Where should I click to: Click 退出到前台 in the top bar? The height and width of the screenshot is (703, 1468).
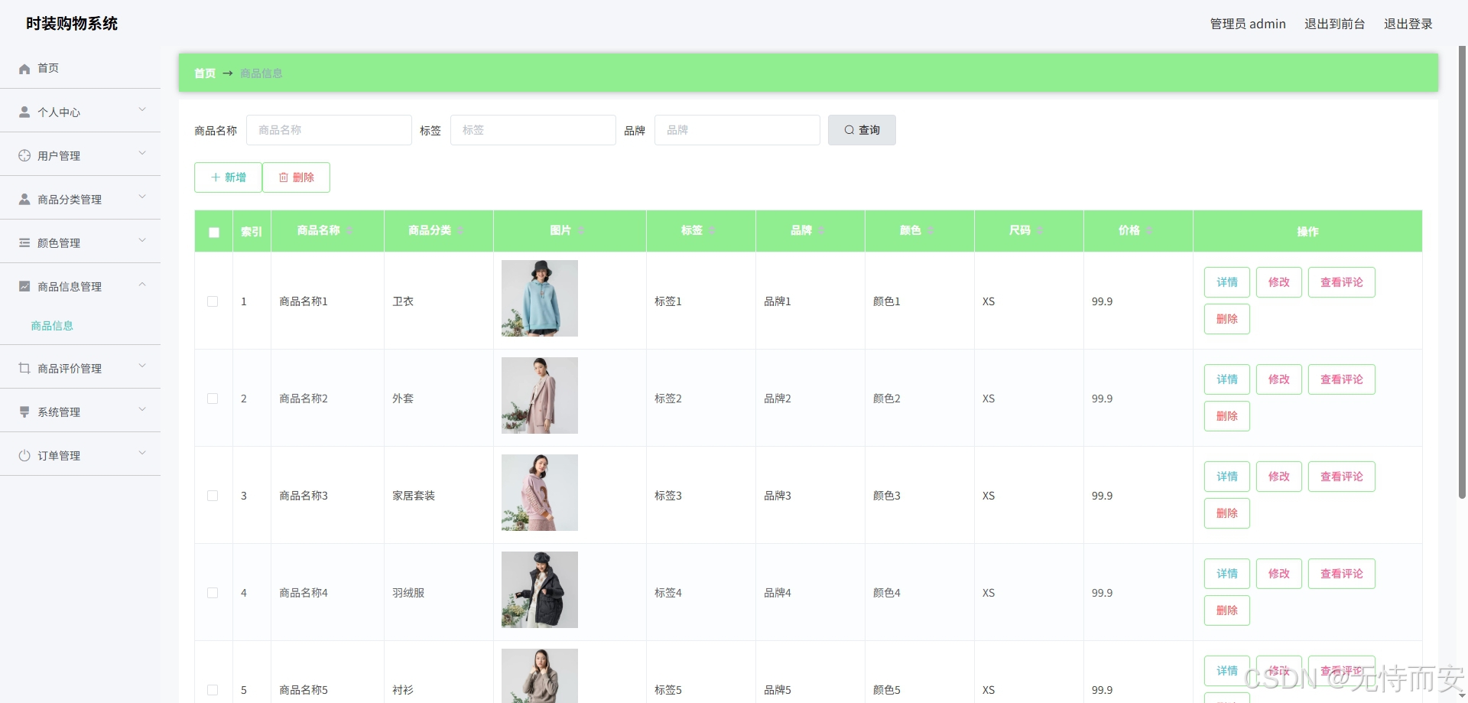[x=1334, y=24]
